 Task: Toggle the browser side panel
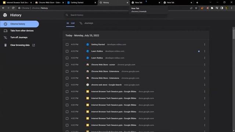click(x=222, y=8)
